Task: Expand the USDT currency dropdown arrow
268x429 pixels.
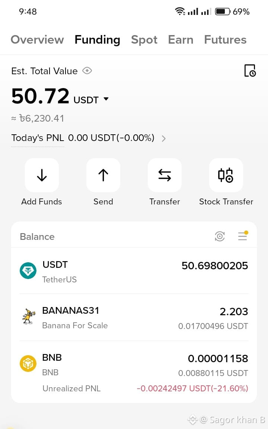Action: 106,99
